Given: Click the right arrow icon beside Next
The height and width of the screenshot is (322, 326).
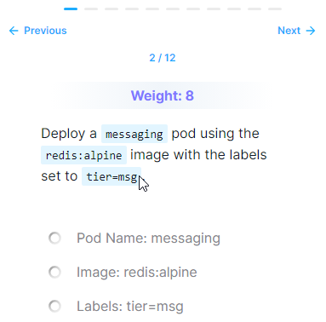Looking at the screenshot, I should click(x=311, y=31).
